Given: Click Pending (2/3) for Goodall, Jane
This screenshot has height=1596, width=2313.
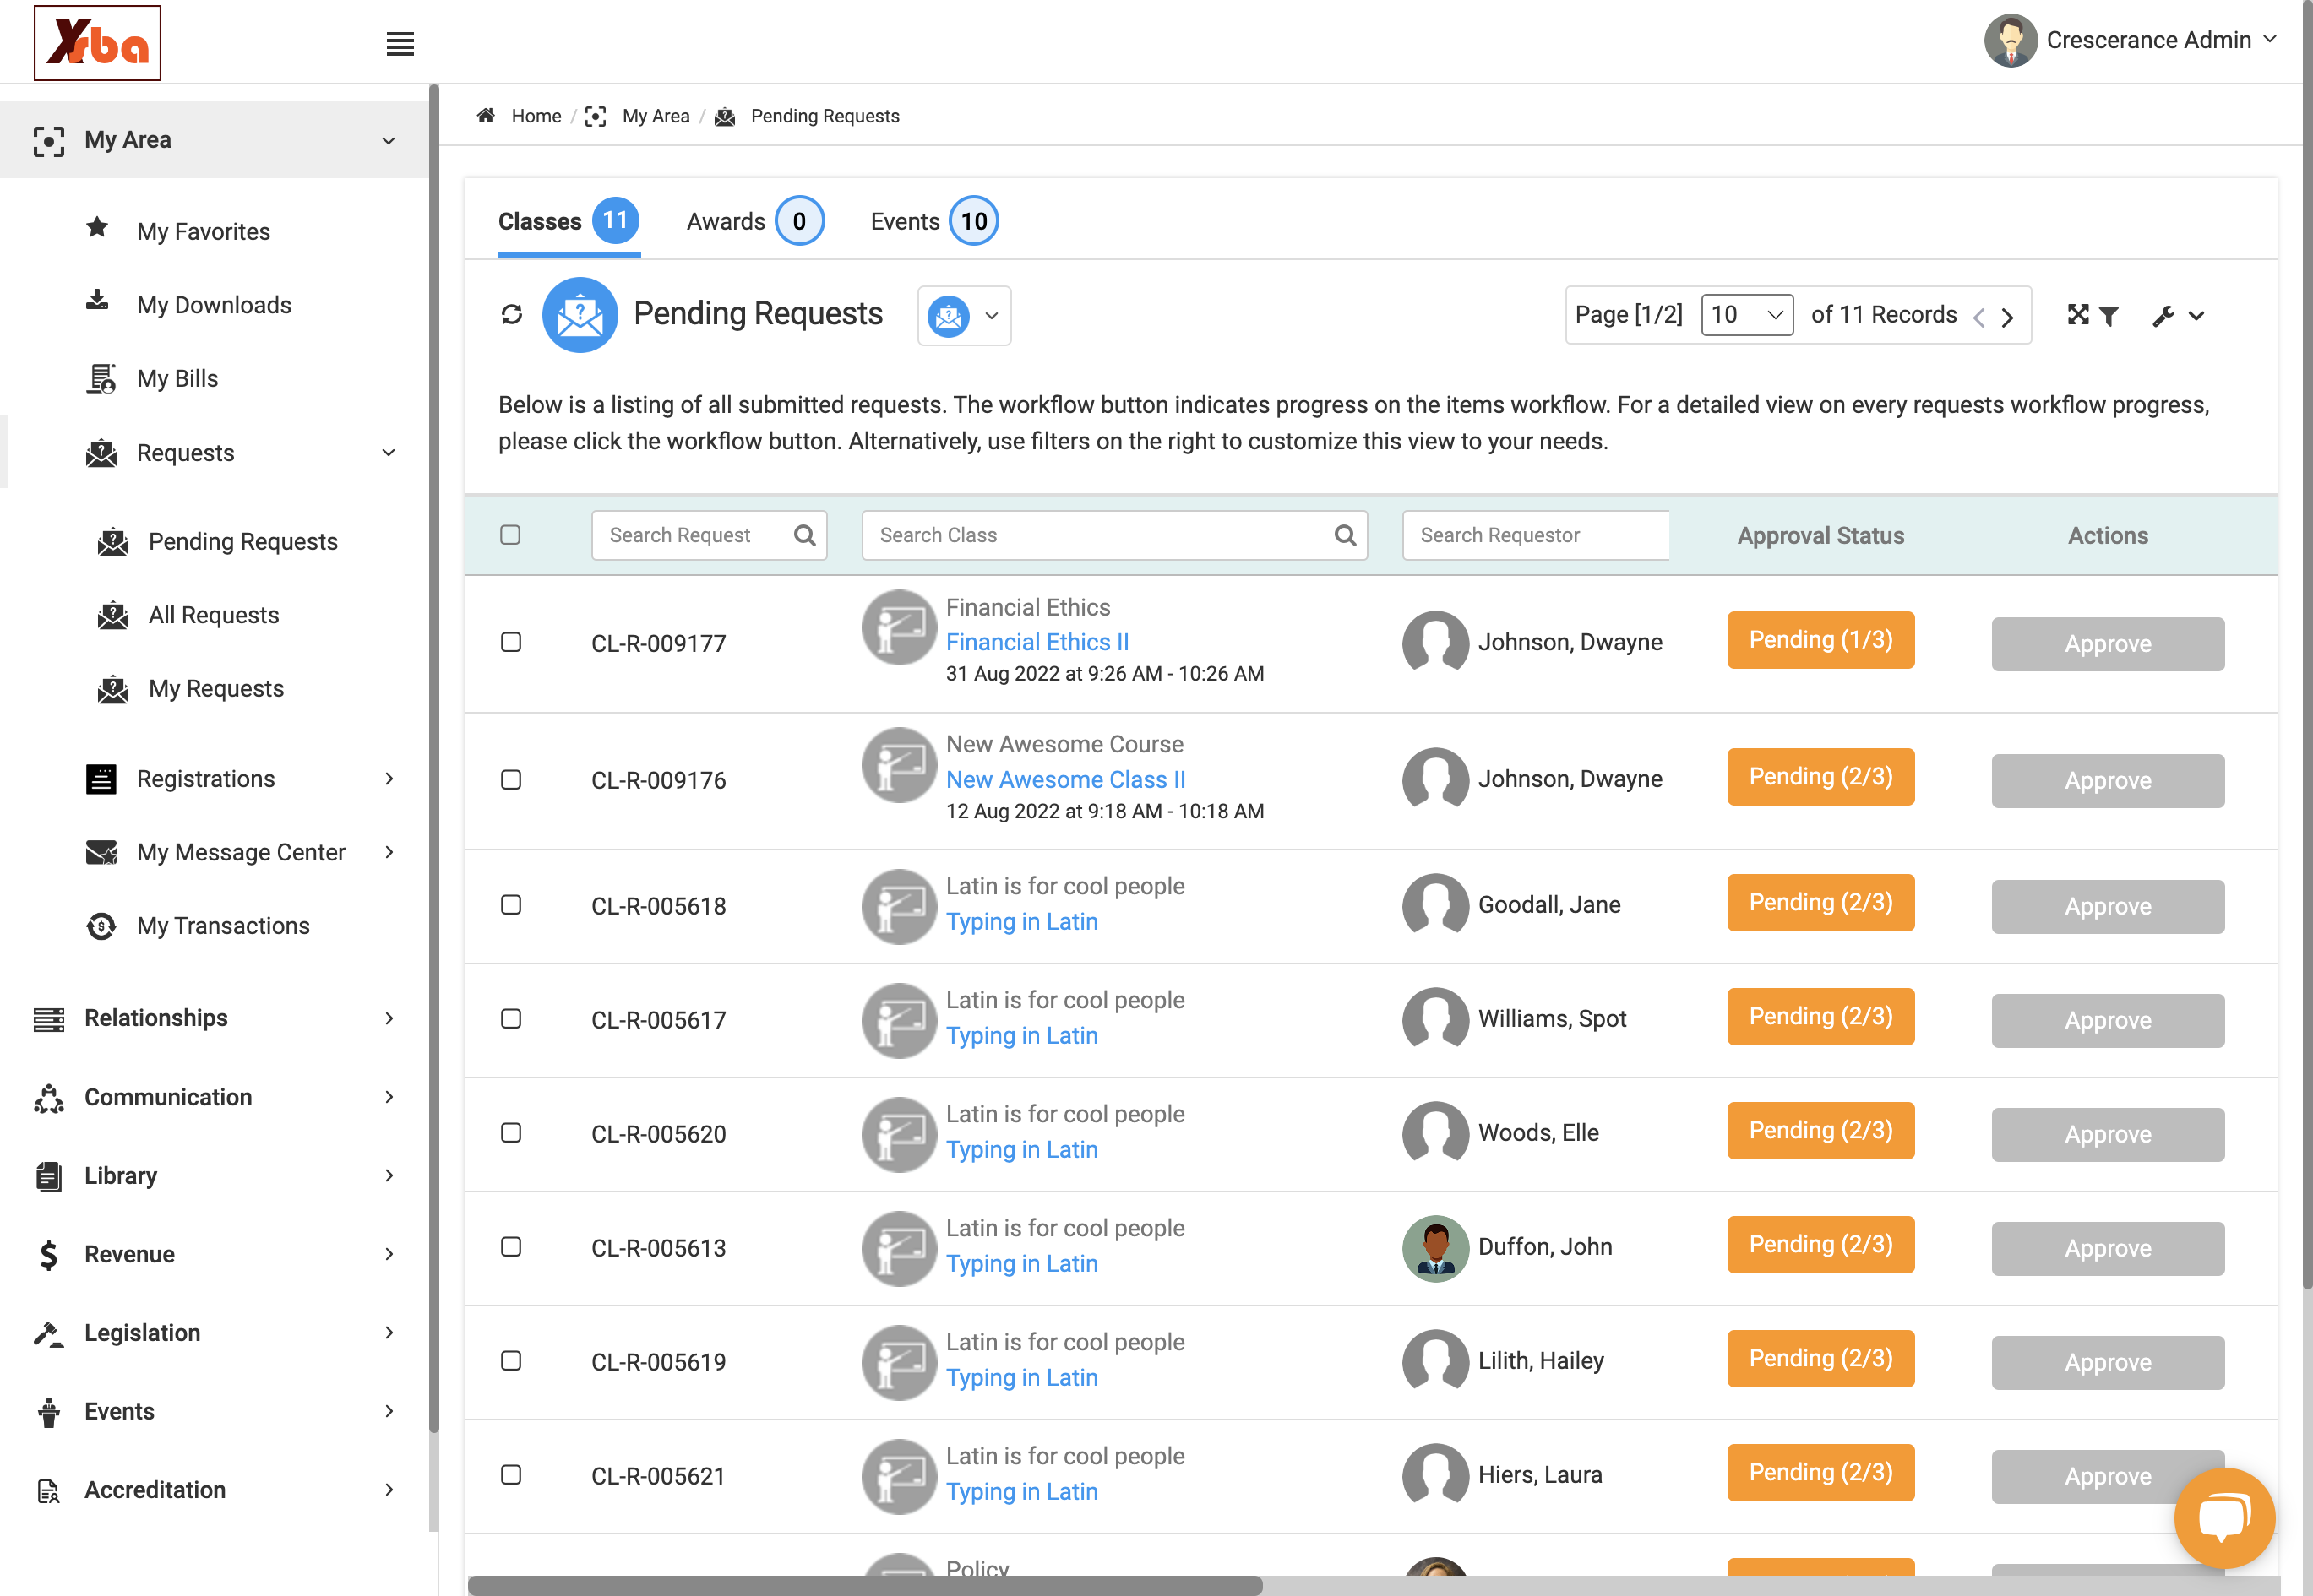Looking at the screenshot, I should [1820, 903].
